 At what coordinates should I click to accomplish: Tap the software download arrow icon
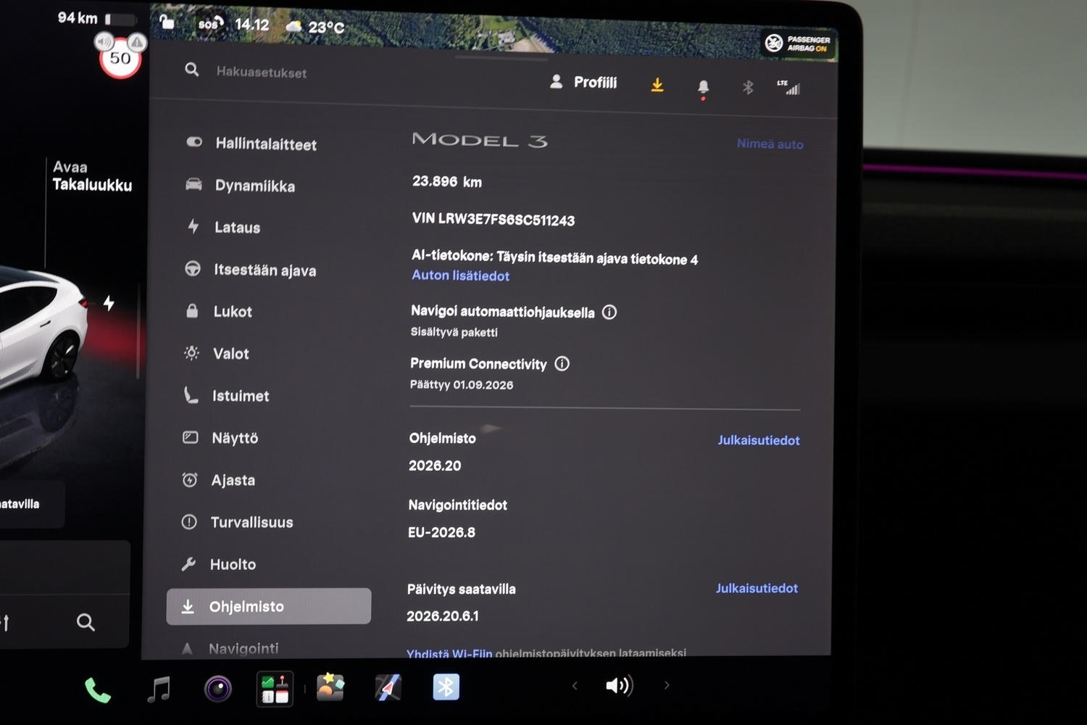657,85
